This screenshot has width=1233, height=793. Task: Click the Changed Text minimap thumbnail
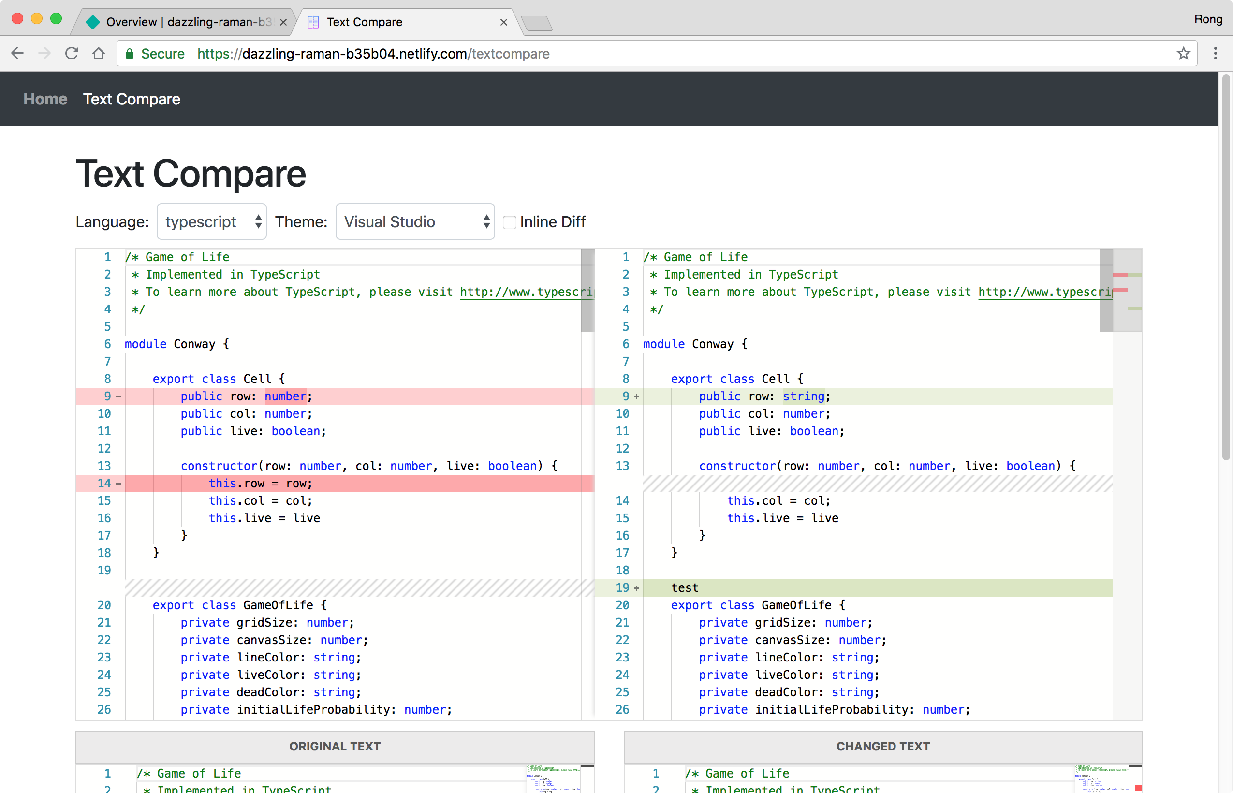(x=1101, y=778)
